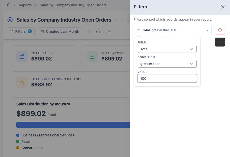Viewport: 230px width, 157px height.
Task: Add a new filter with plus button
Action: coord(220,42)
